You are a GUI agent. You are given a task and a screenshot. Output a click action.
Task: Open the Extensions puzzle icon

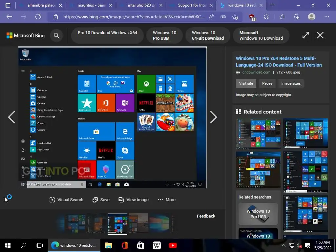click(x=266, y=17)
